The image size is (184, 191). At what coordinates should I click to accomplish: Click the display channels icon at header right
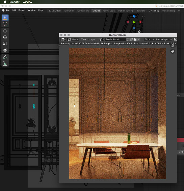(x=175, y=39)
